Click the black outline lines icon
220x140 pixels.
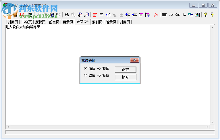[101, 15]
